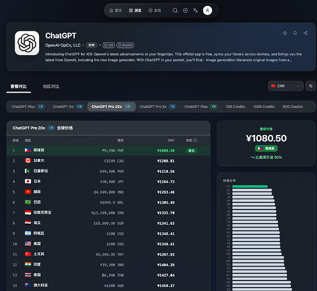317x291 pixels.
Task: Click the ¥1210.56 Pakistan CNY value
Action: pyautogui.click(x=166, y=171)
